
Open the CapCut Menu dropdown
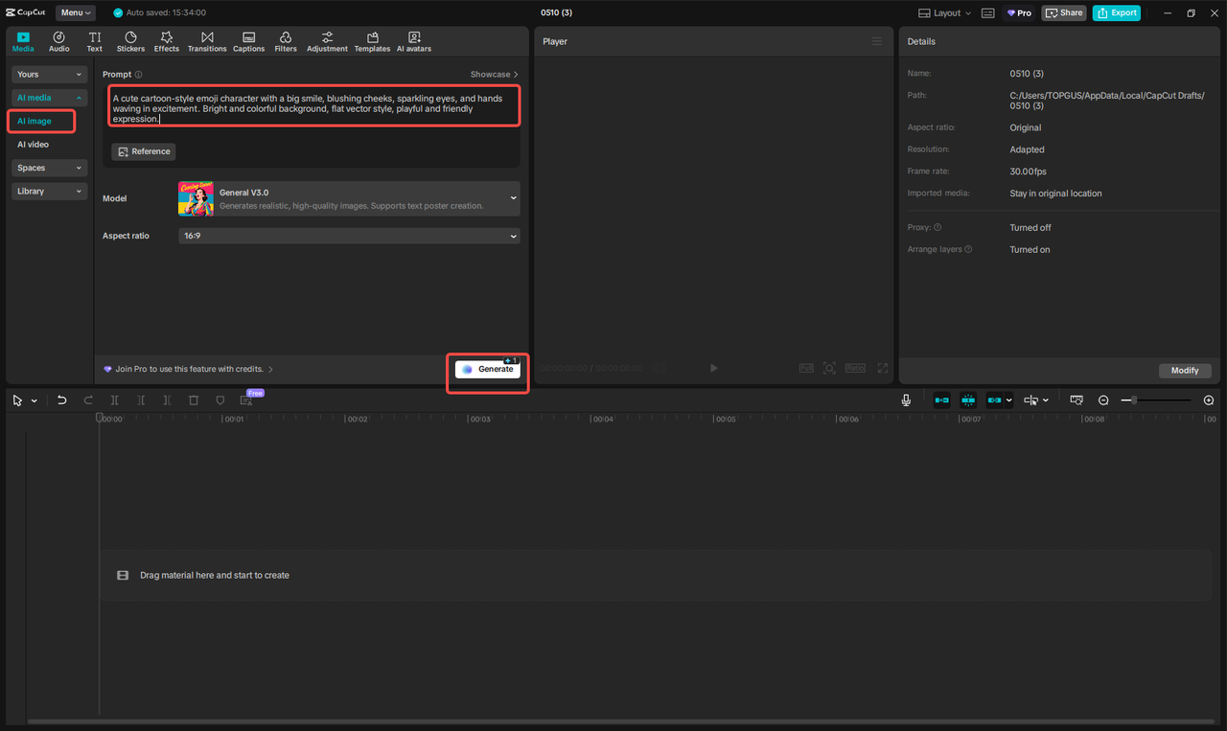pos(76,12)
